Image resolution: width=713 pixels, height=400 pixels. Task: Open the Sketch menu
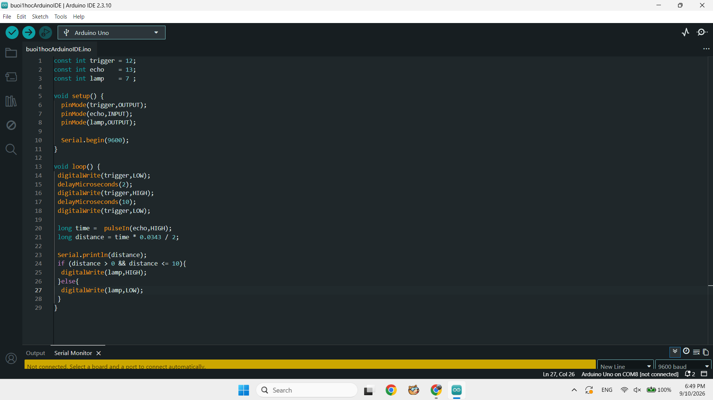click(40, 17)
